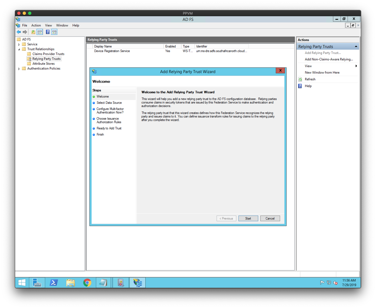Viewport: 376px width, 308px height.
Task: Collapse the Relying Party Trusts actions section
Action: 356,47
